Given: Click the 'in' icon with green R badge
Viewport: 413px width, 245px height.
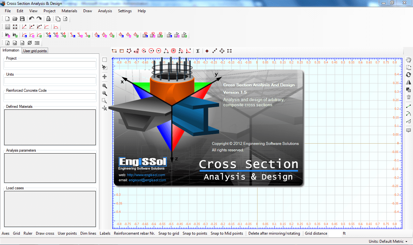Looking at the screenshot, I should (x=15, y=35).
